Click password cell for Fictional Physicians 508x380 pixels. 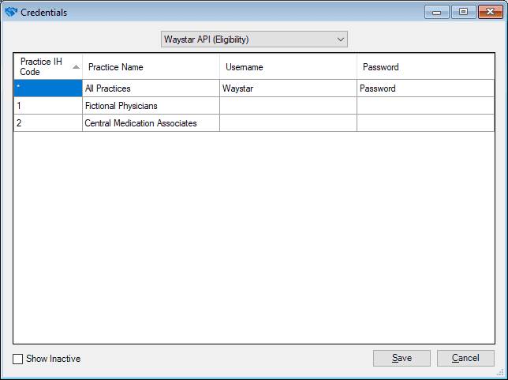click(x=425, y=106)
